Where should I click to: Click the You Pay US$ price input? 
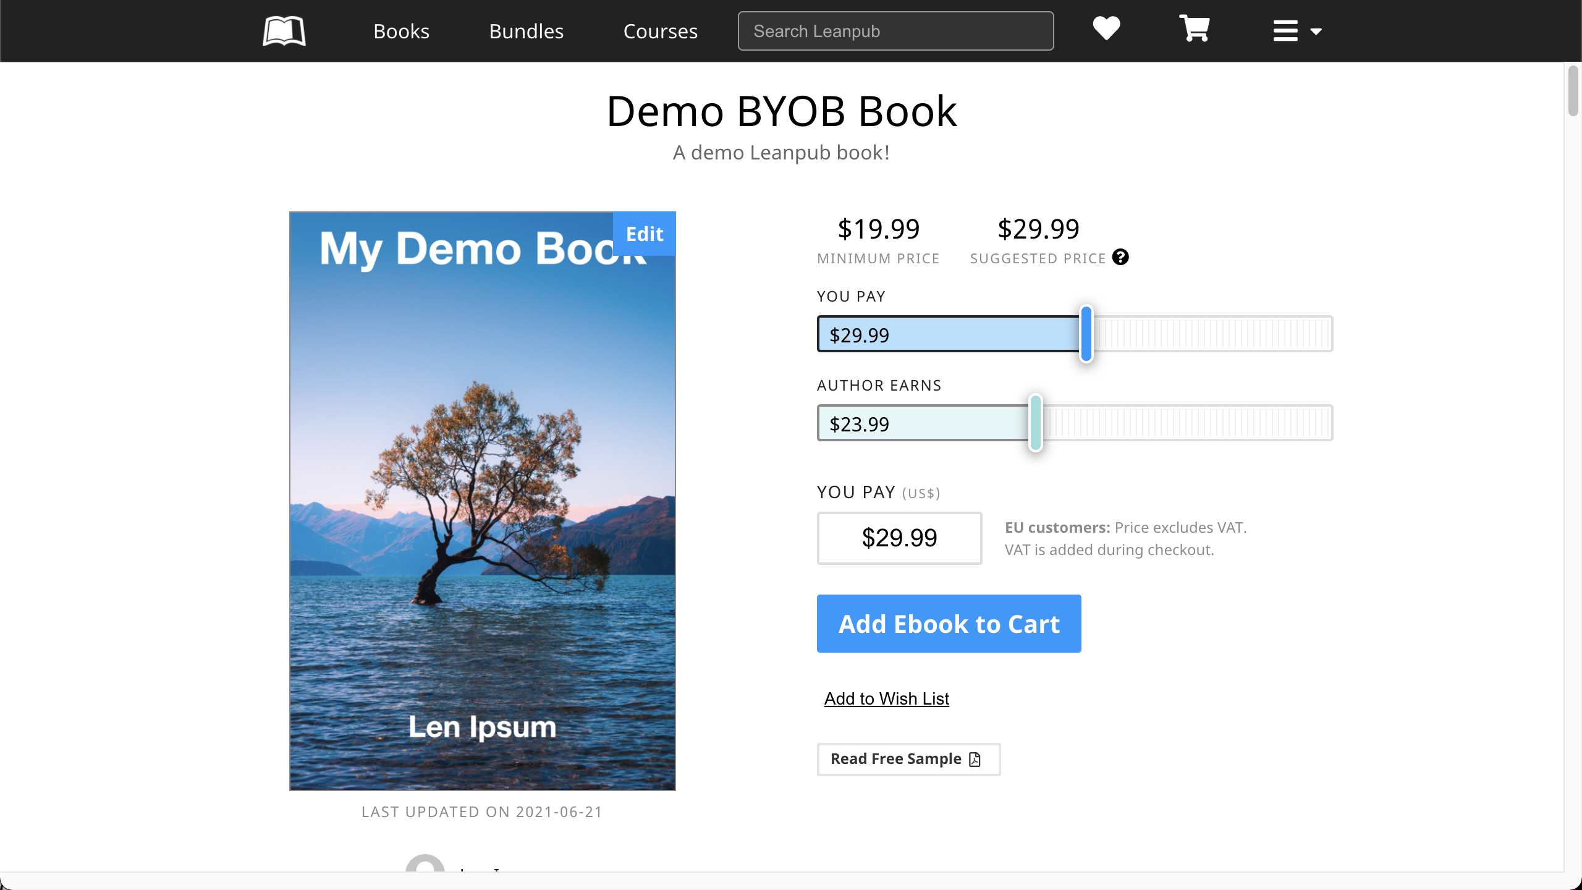[x=899, y=538]
